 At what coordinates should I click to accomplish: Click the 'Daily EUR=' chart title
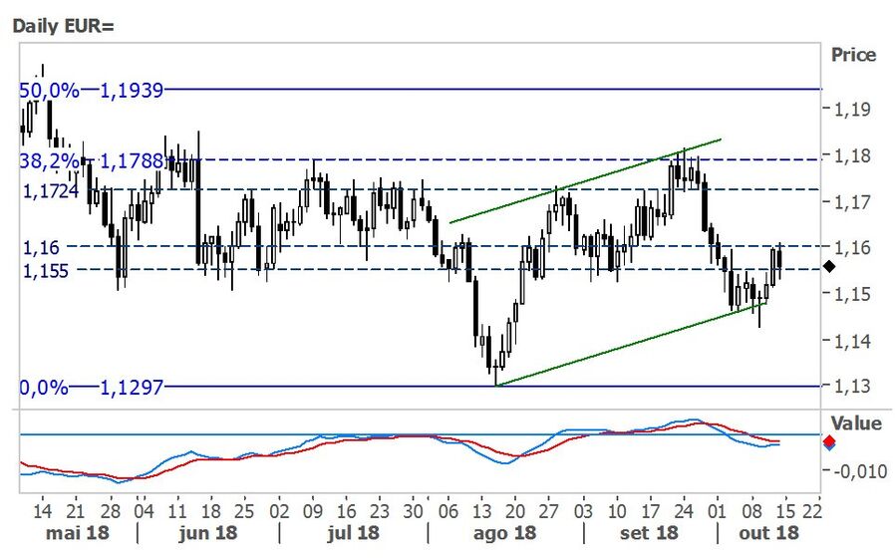click(x=64, y=26)
